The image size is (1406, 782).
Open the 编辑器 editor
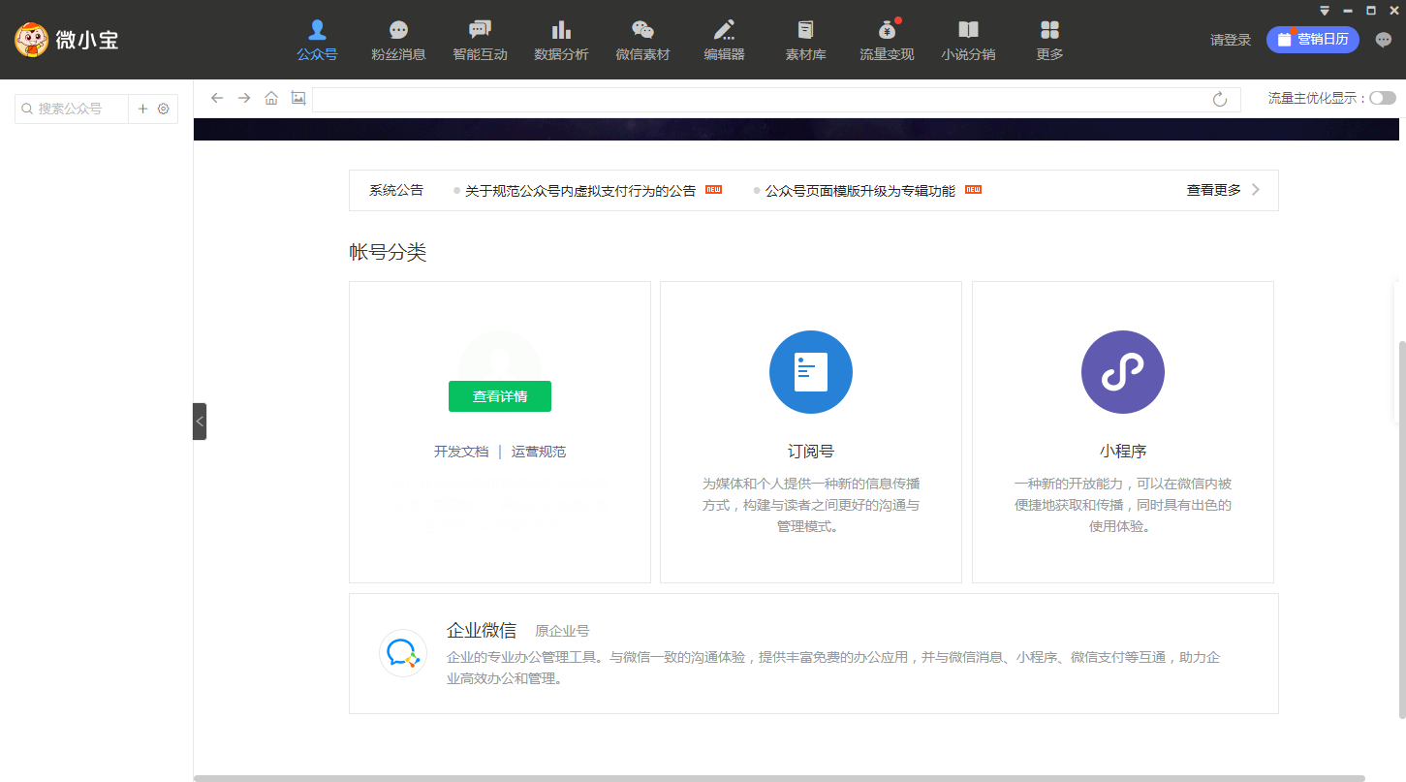[x=724, y=41]
